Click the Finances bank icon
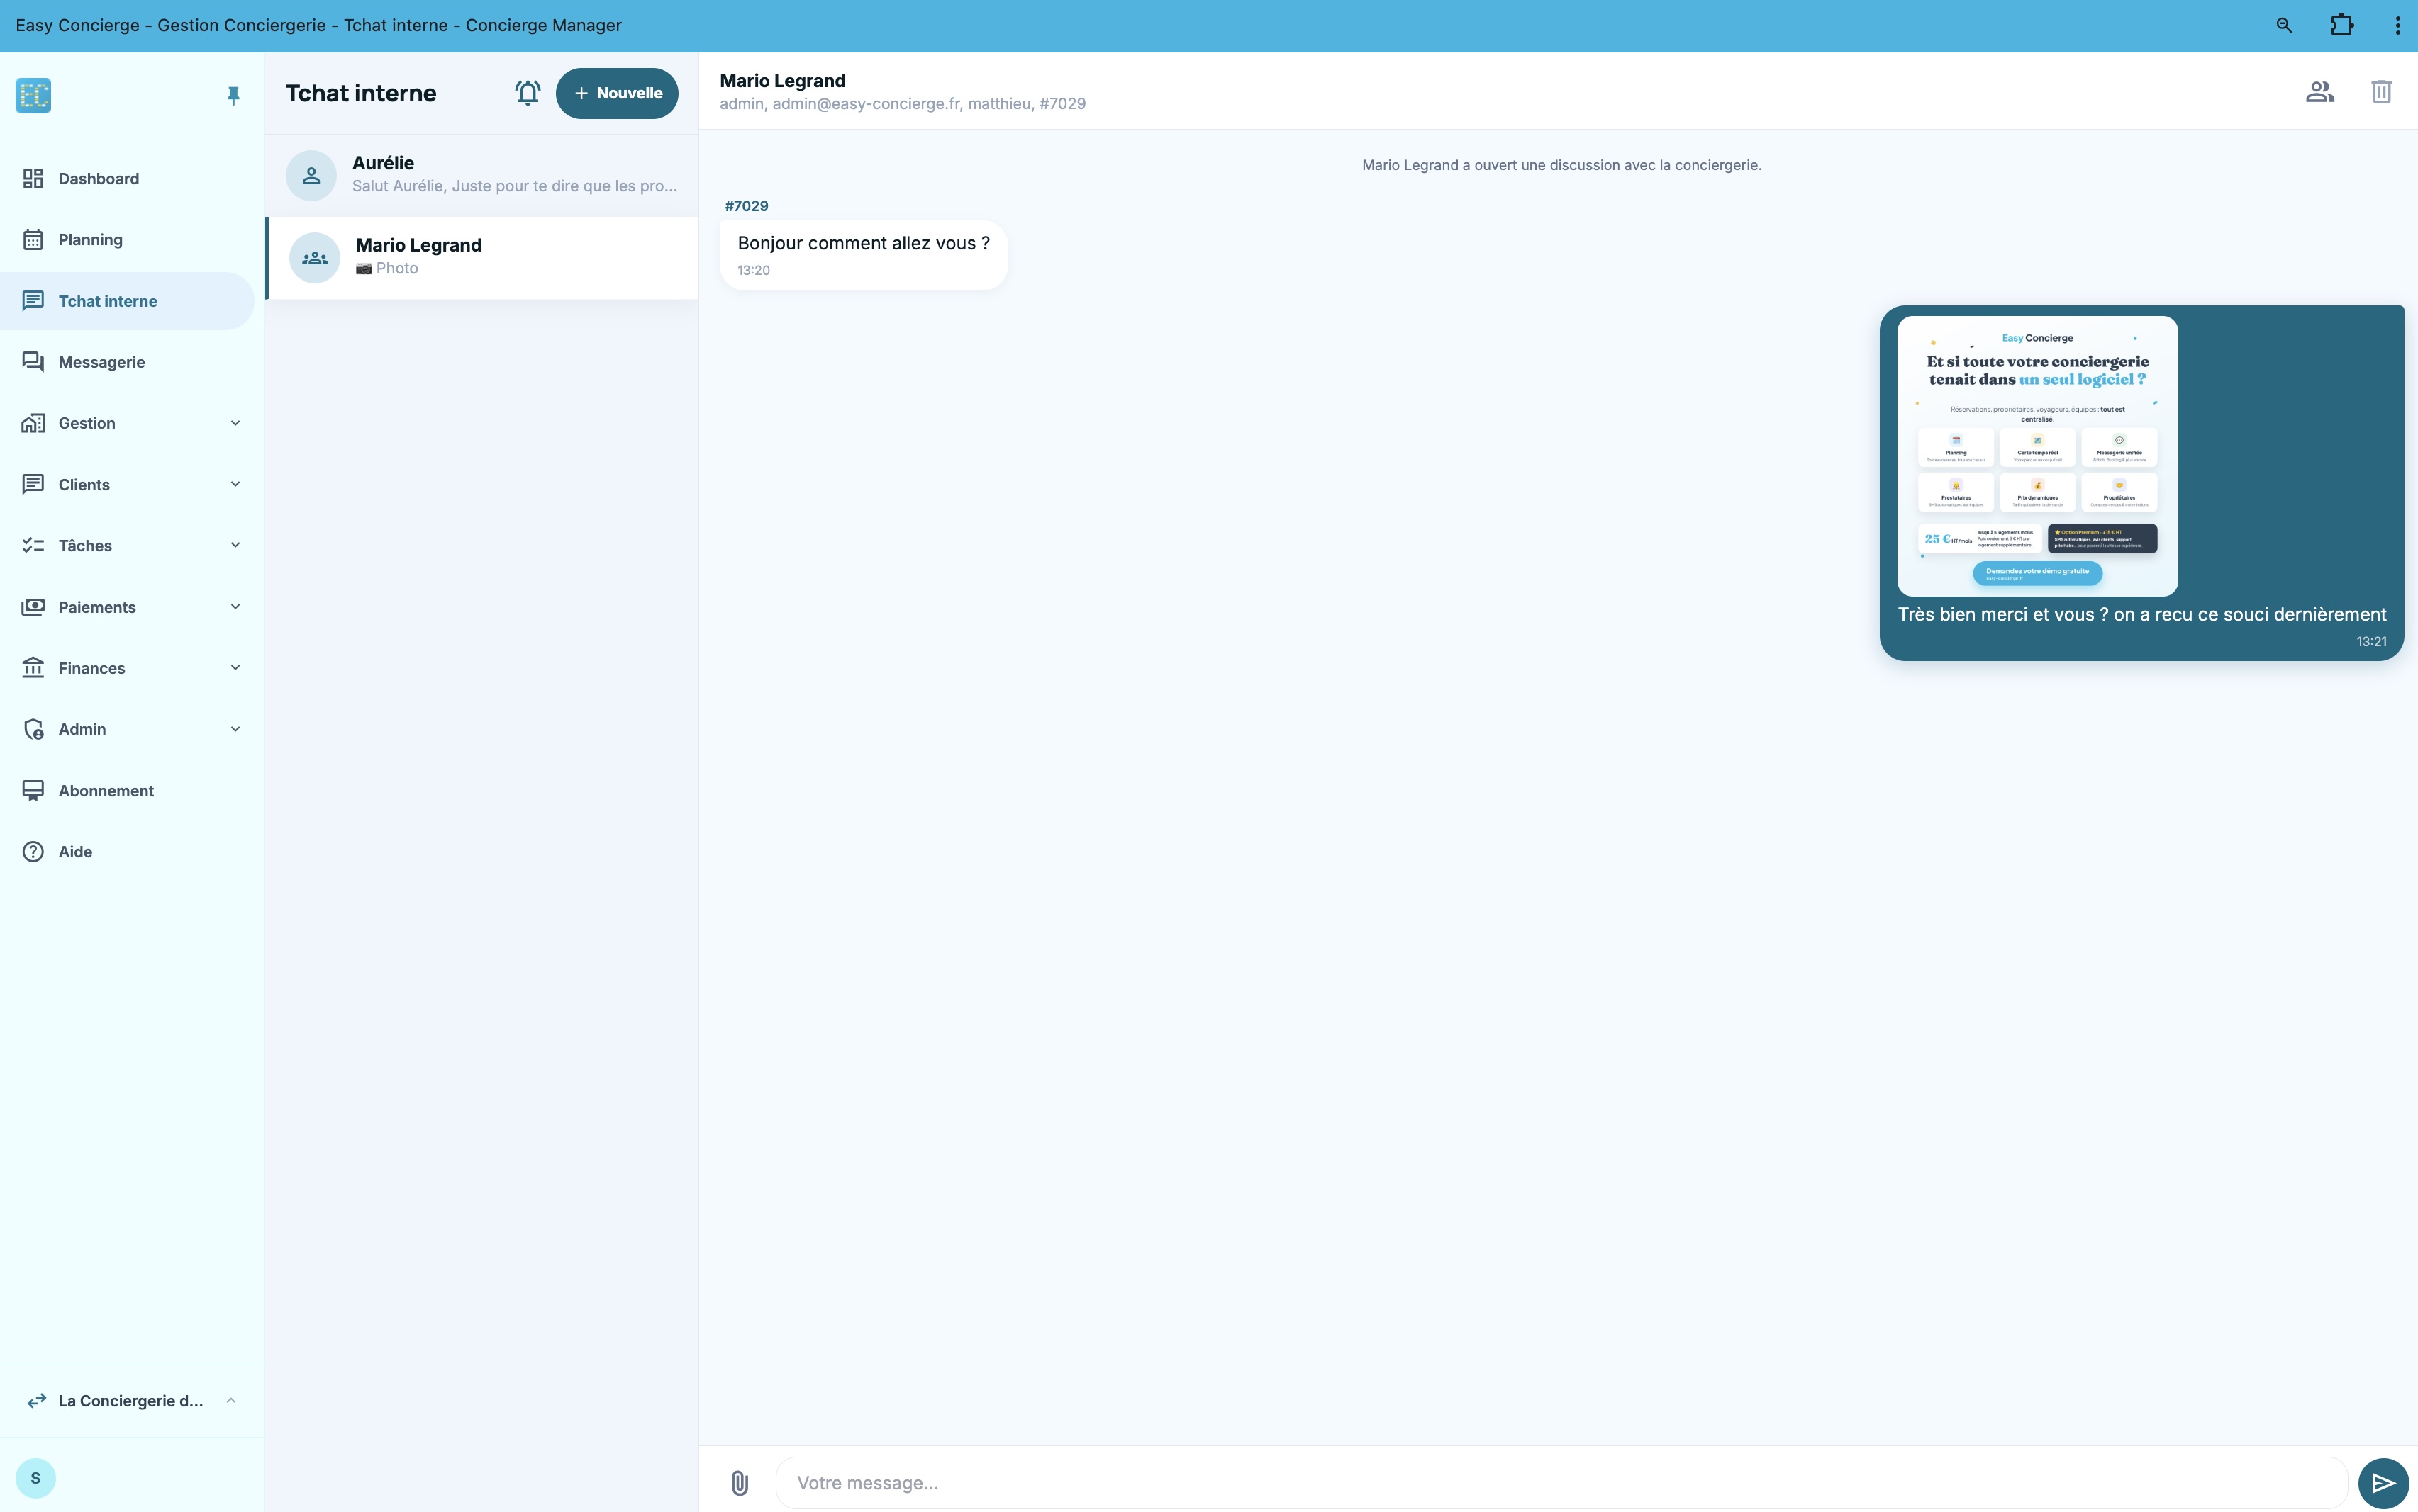This screenshot has height=1512, width=2418. (x=33, y=668)
